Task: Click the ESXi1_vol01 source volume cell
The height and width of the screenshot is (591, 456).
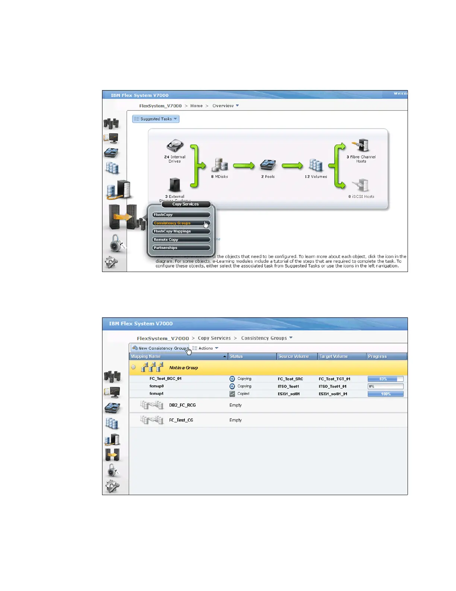Action: (x=289, y=394)
